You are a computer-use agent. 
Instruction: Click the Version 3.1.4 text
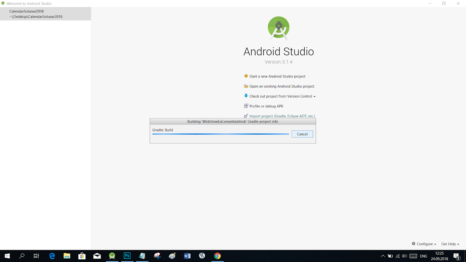click(278, 62)
